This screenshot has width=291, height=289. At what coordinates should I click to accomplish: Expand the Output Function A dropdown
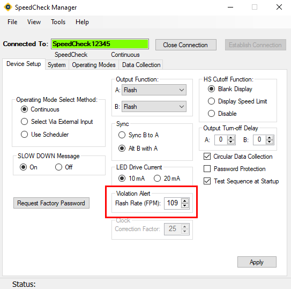(x=154, y=90)
